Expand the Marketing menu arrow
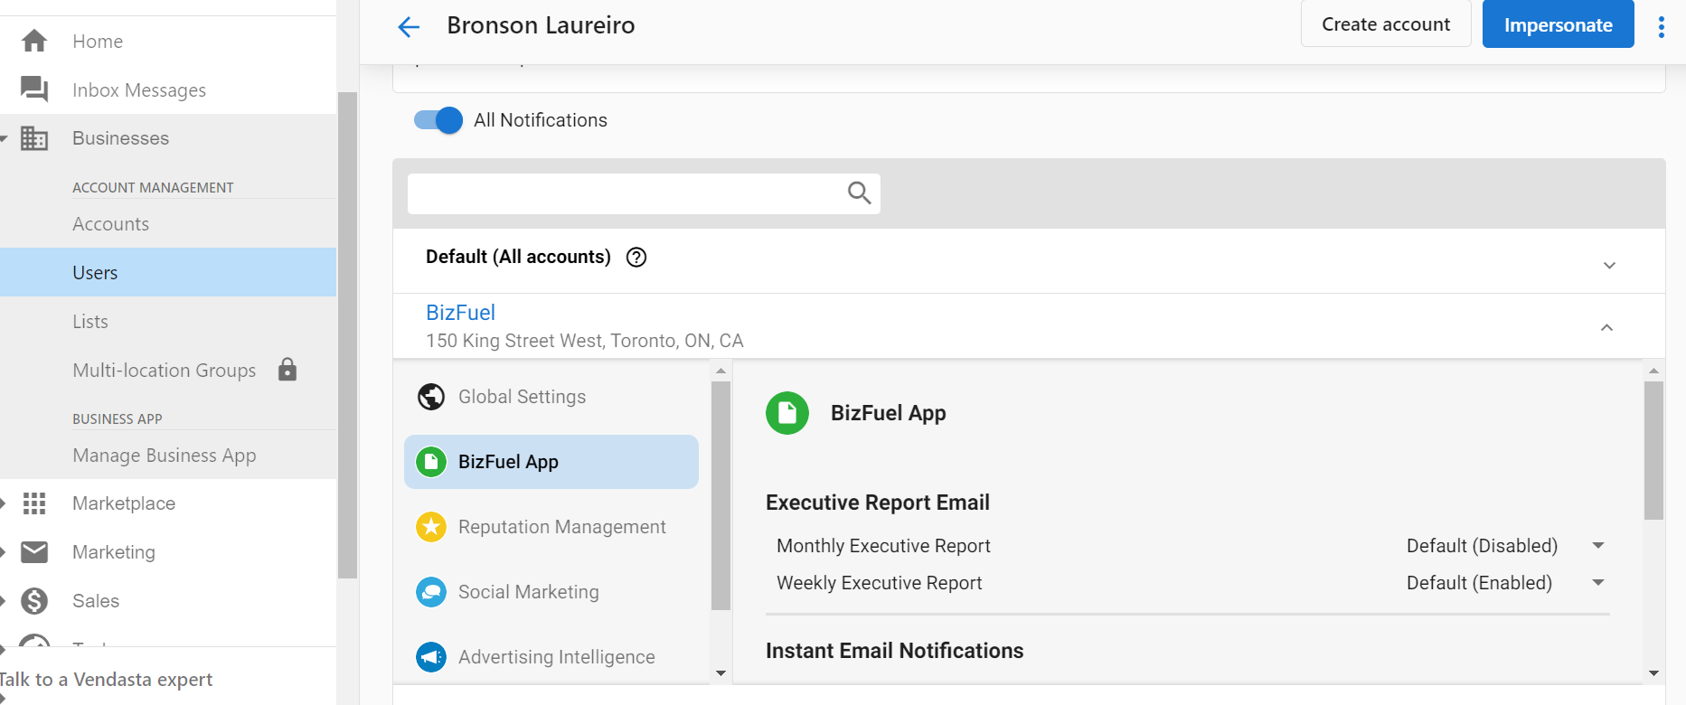Image resolution: width=1686 pixels, height=705 pixels. [x=4, y=551]
